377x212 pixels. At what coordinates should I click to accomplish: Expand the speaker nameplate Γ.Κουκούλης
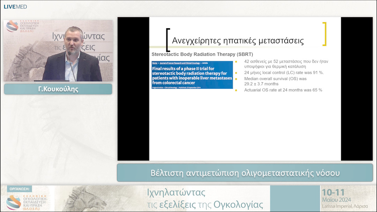(58, 89)
